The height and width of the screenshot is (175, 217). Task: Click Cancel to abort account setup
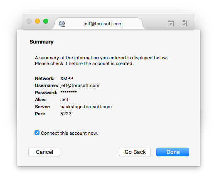[44, 152]
